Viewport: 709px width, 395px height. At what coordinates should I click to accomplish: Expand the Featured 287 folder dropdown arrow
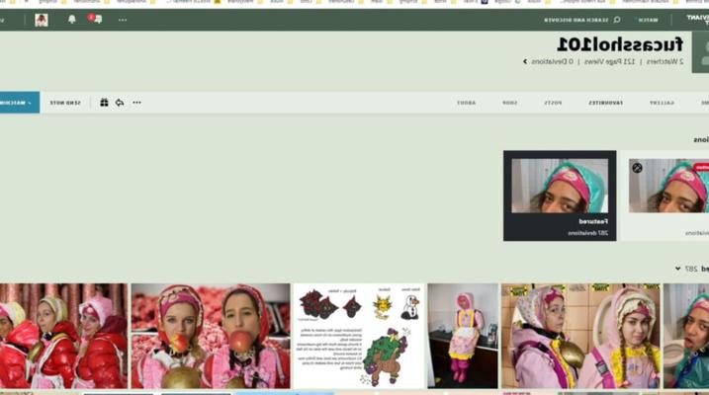(x=677, y=269)
